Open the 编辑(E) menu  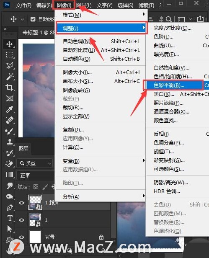pos(44,5)
